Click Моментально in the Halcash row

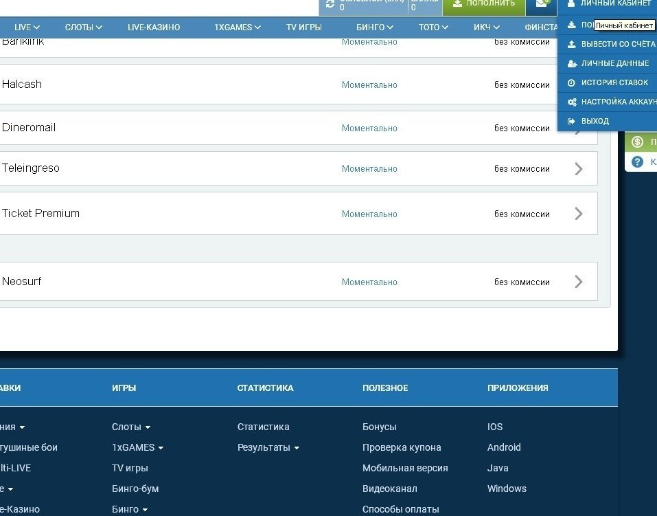pyautogui.click(x=369, y=85)
